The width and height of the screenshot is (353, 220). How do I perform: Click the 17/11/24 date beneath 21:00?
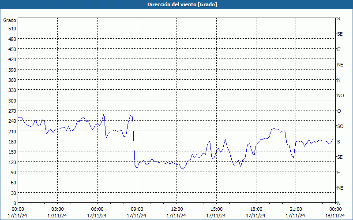[x=296, y=216]
